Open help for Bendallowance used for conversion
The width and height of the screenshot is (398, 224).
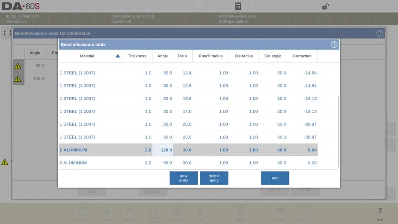(x=380, y=33)
